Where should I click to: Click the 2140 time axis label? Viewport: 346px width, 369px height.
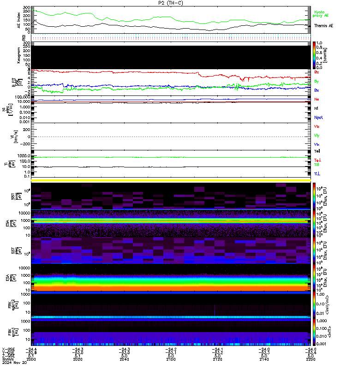click(x=264, y=359)
